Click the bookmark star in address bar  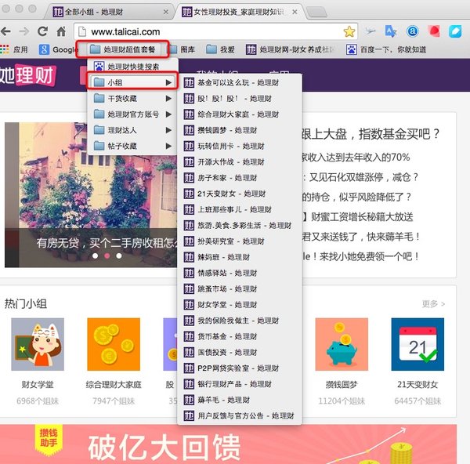point(349,31)
